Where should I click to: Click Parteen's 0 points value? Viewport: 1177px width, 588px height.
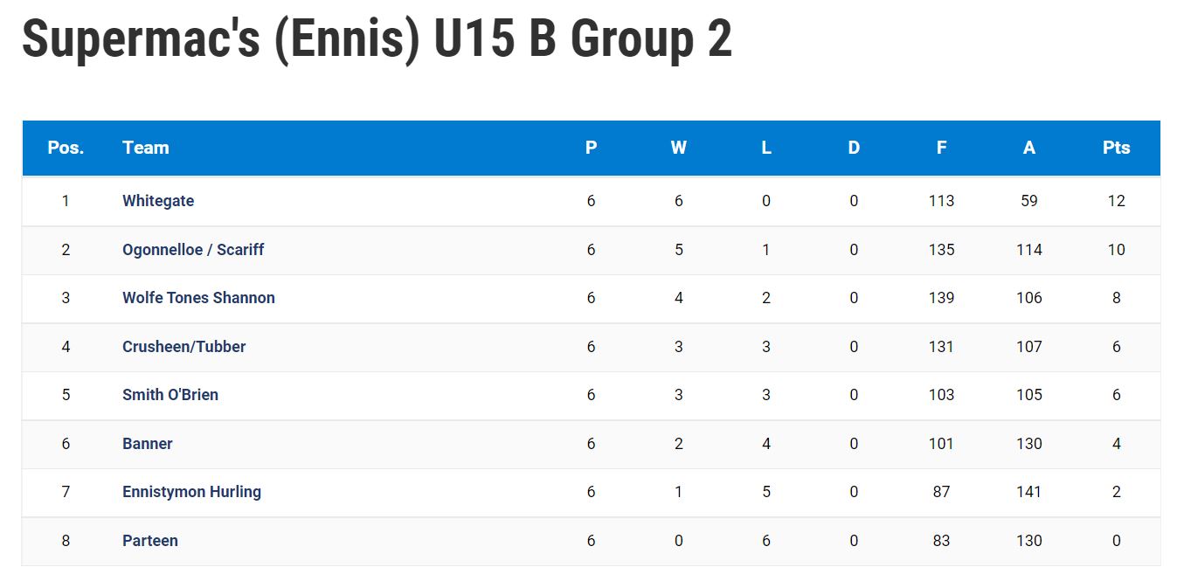(1117, 541)
